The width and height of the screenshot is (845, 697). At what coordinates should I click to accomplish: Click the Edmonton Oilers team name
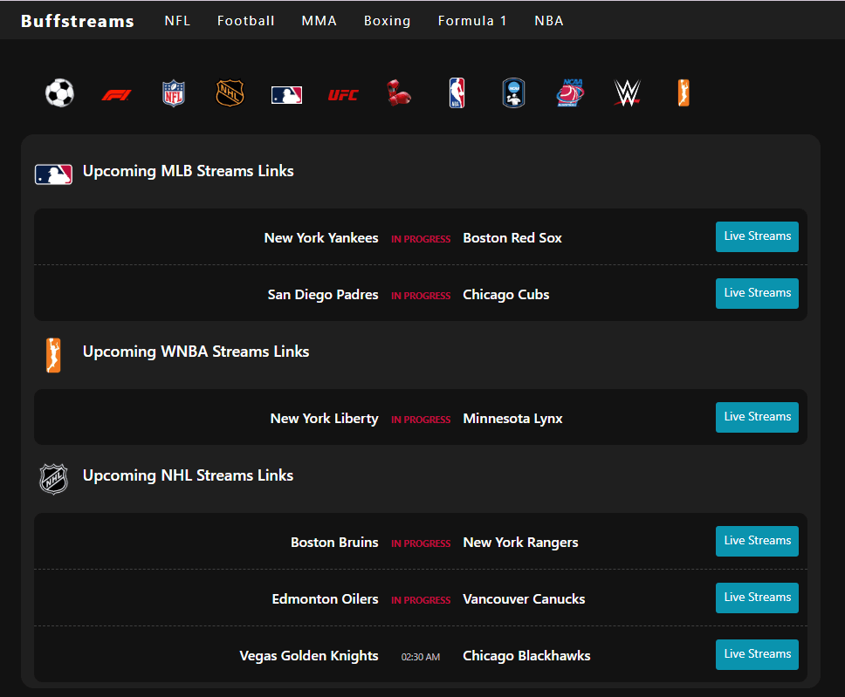[x=325, y=599]
